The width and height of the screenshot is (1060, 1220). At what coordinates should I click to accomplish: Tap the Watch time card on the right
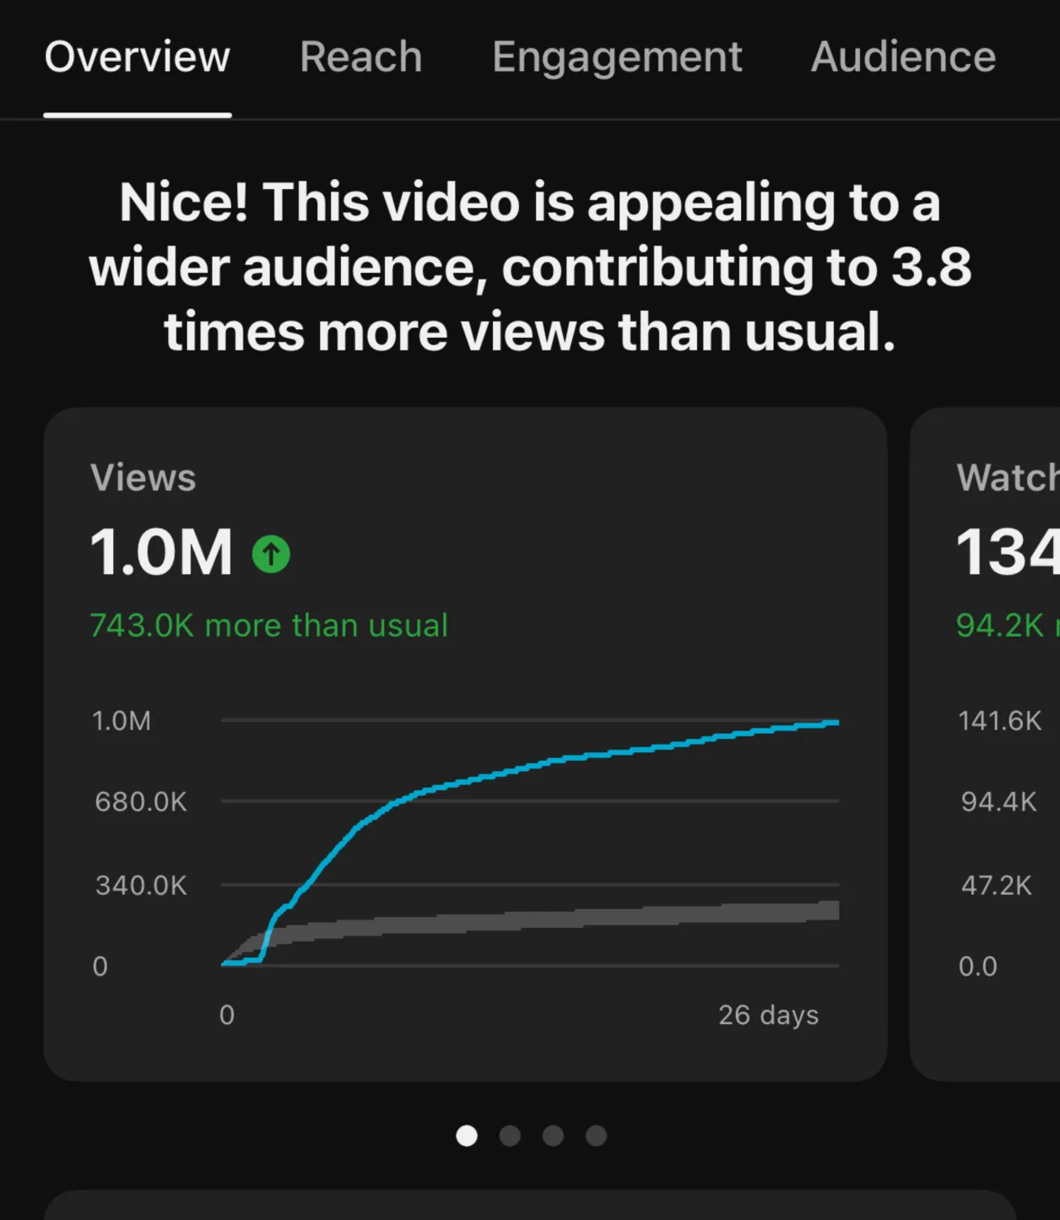[985, 744]
